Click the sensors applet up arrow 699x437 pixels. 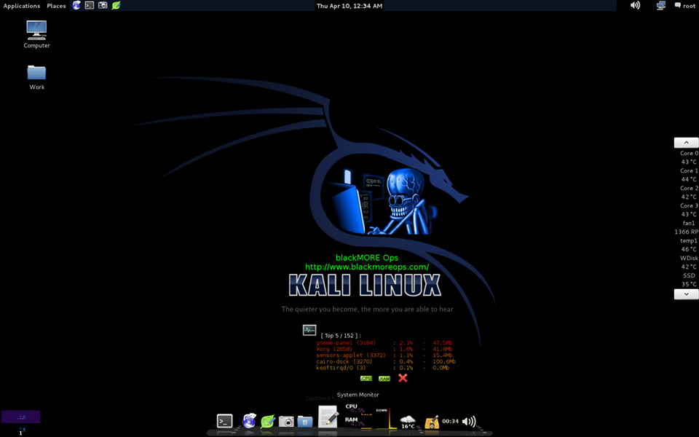coord(686,143)
